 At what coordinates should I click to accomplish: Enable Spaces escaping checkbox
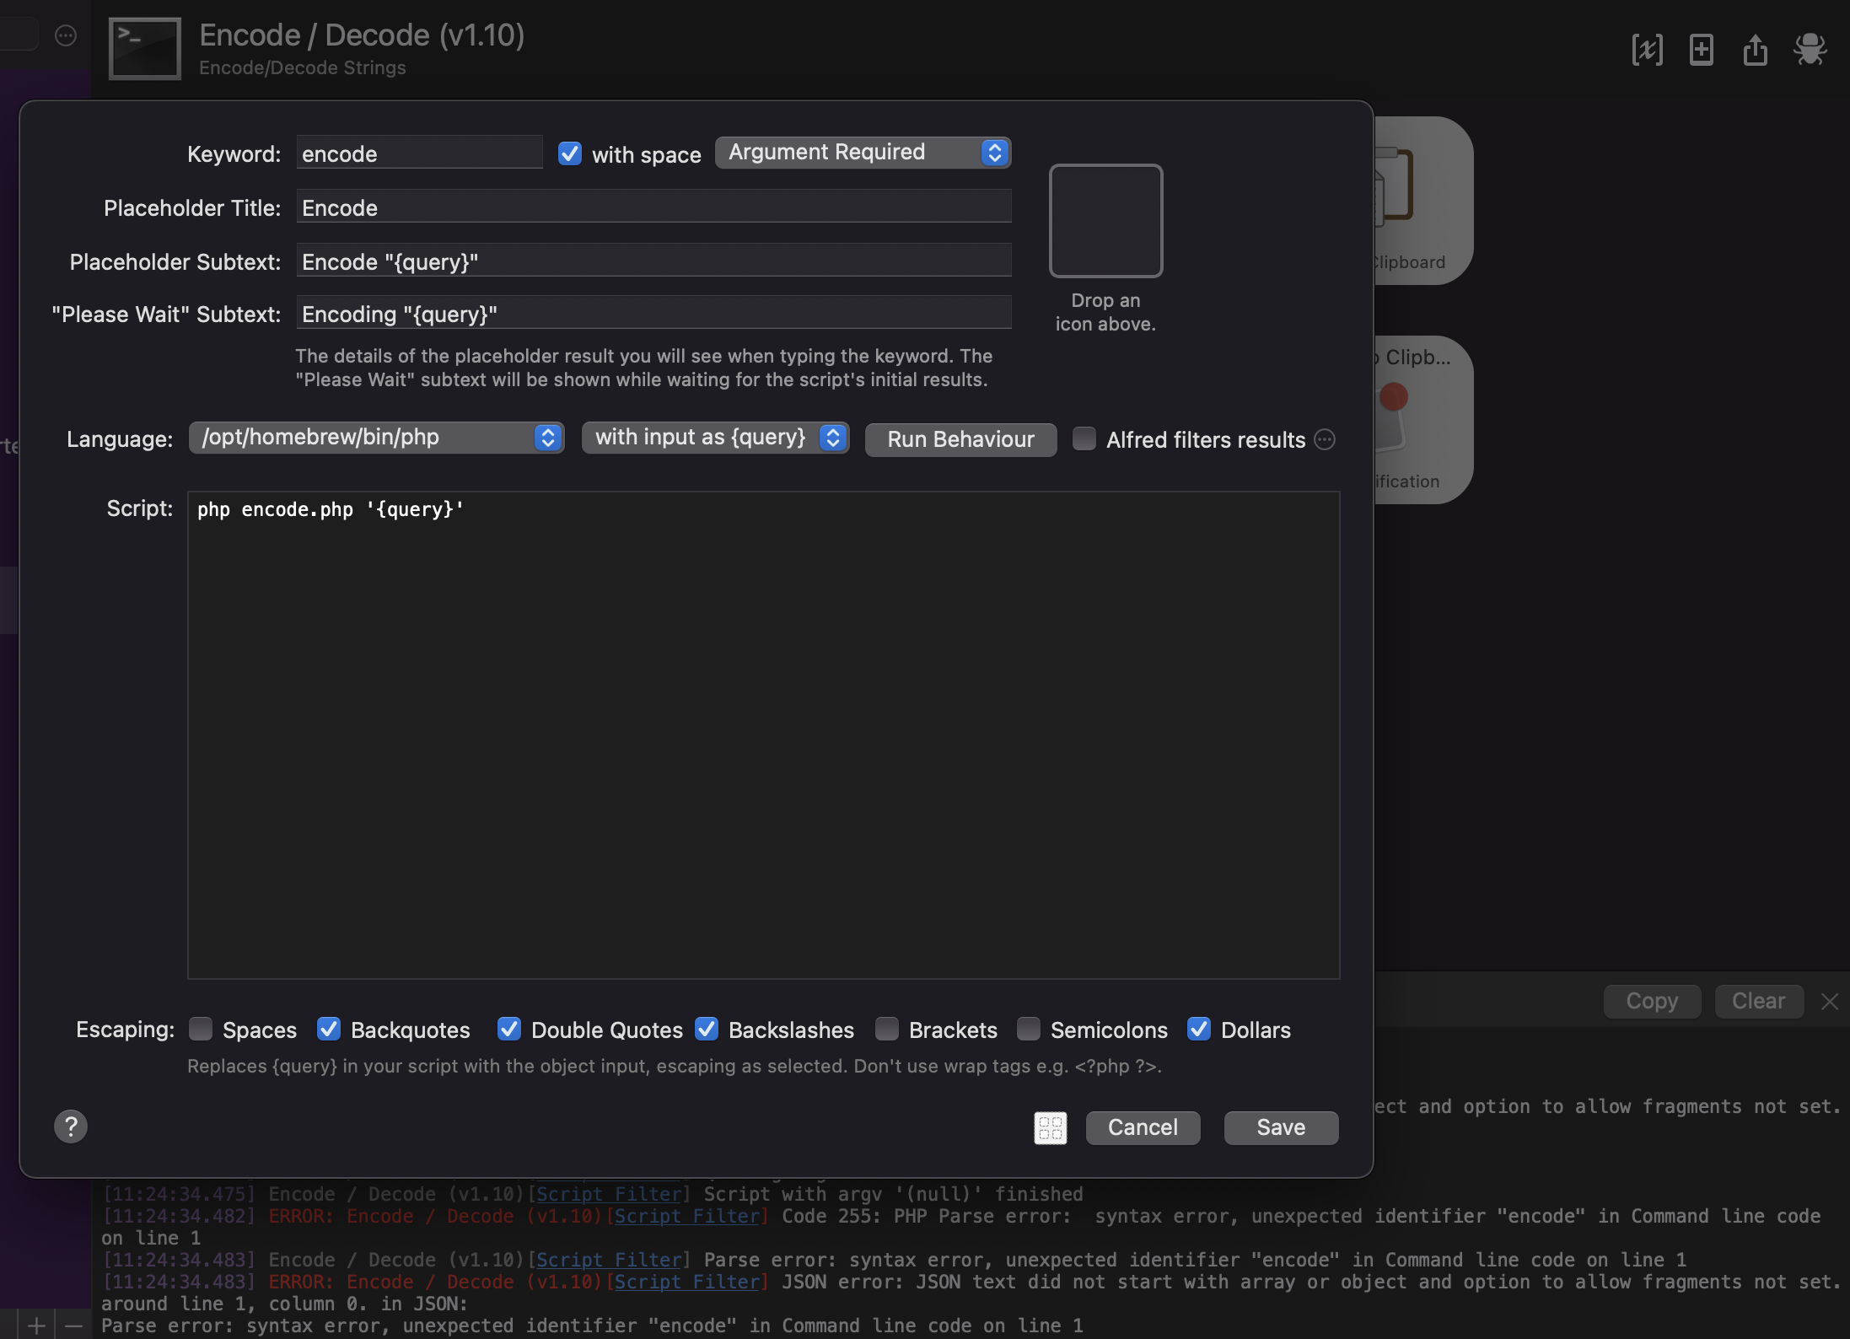201,1029
